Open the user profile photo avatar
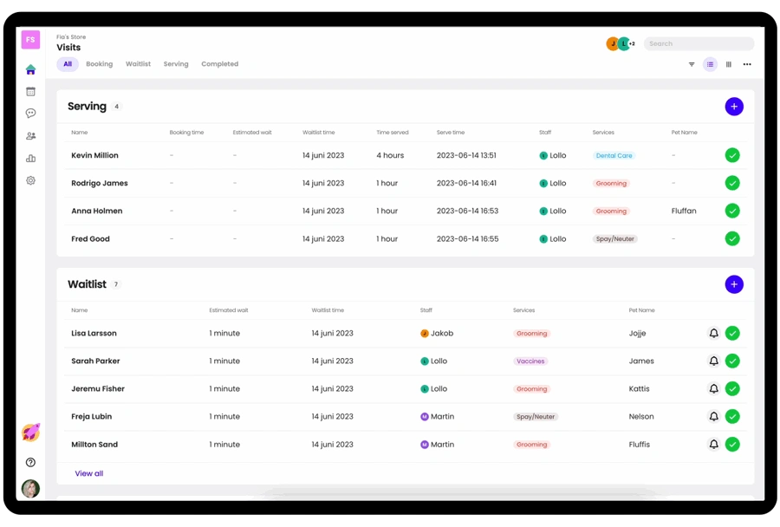The width and height of the screenshot is (780, 527). click(x=30, y=489)
